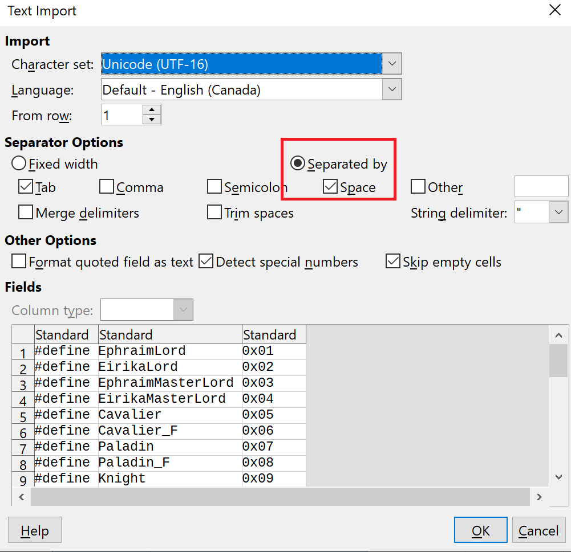Decrease the From row value

(x=152, y=120)
